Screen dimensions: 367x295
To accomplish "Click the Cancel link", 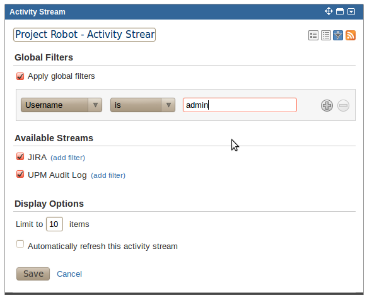I will click(x=69, y=274).
